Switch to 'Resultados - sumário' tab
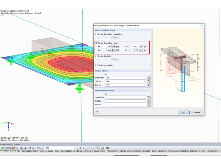Viewport: 221px width, 165px height. 8,151
